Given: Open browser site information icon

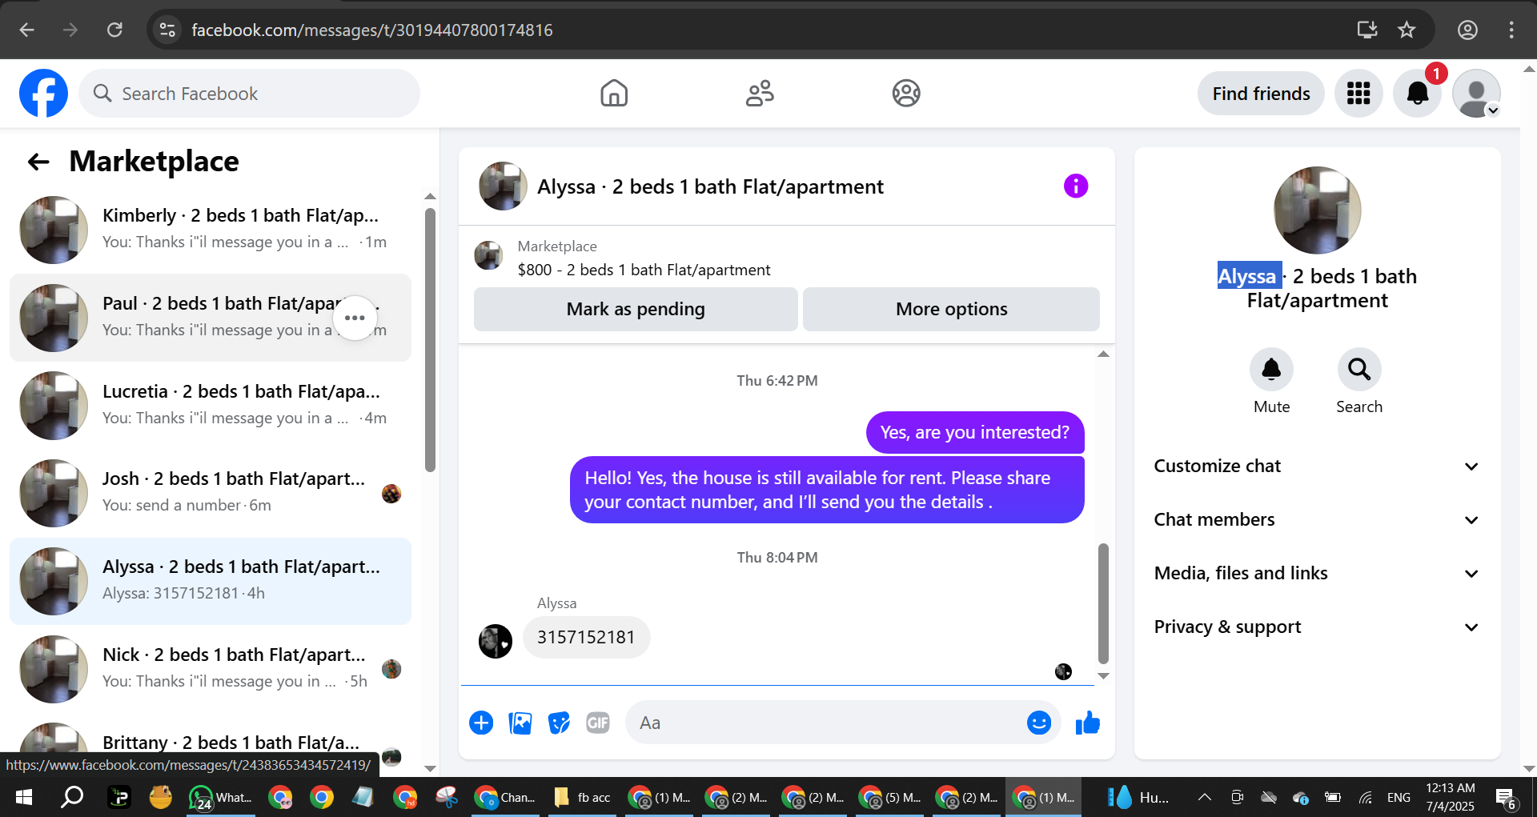Looking at the screenshot, I should pyautogui.click(x=167, y=30).
